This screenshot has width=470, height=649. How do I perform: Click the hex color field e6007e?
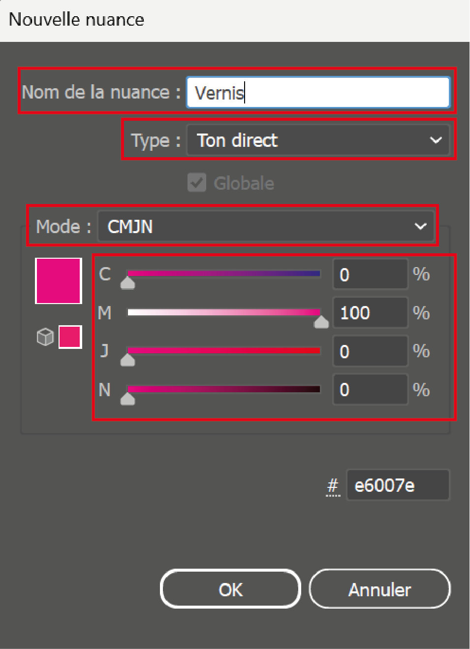click(x=398, y=485)
